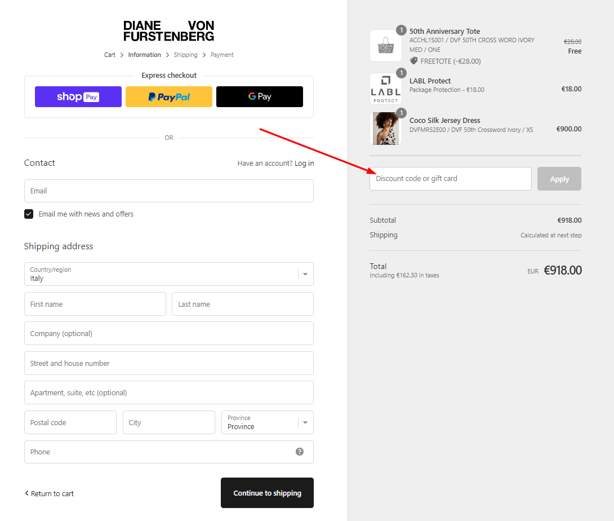Click the chevron after Information breadcrumb

(x=167, y=55)
